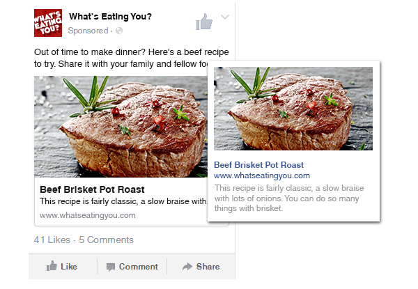Click the public globe icon beside Sponsored
This screenshot has width=418, height=289.
pyautogui.click(x=119, y=31)
